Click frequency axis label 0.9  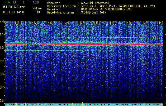point(2,61)
